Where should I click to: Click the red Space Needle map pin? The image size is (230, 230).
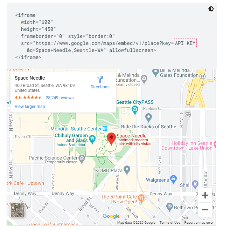[111, 138]
